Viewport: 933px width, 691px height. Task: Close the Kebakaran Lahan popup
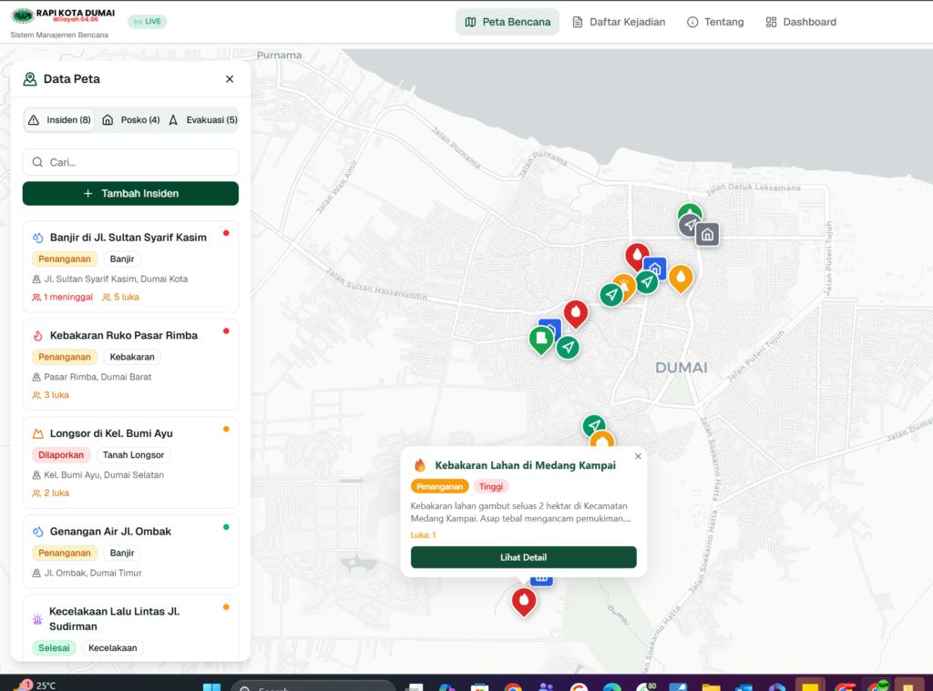[638, 456]
